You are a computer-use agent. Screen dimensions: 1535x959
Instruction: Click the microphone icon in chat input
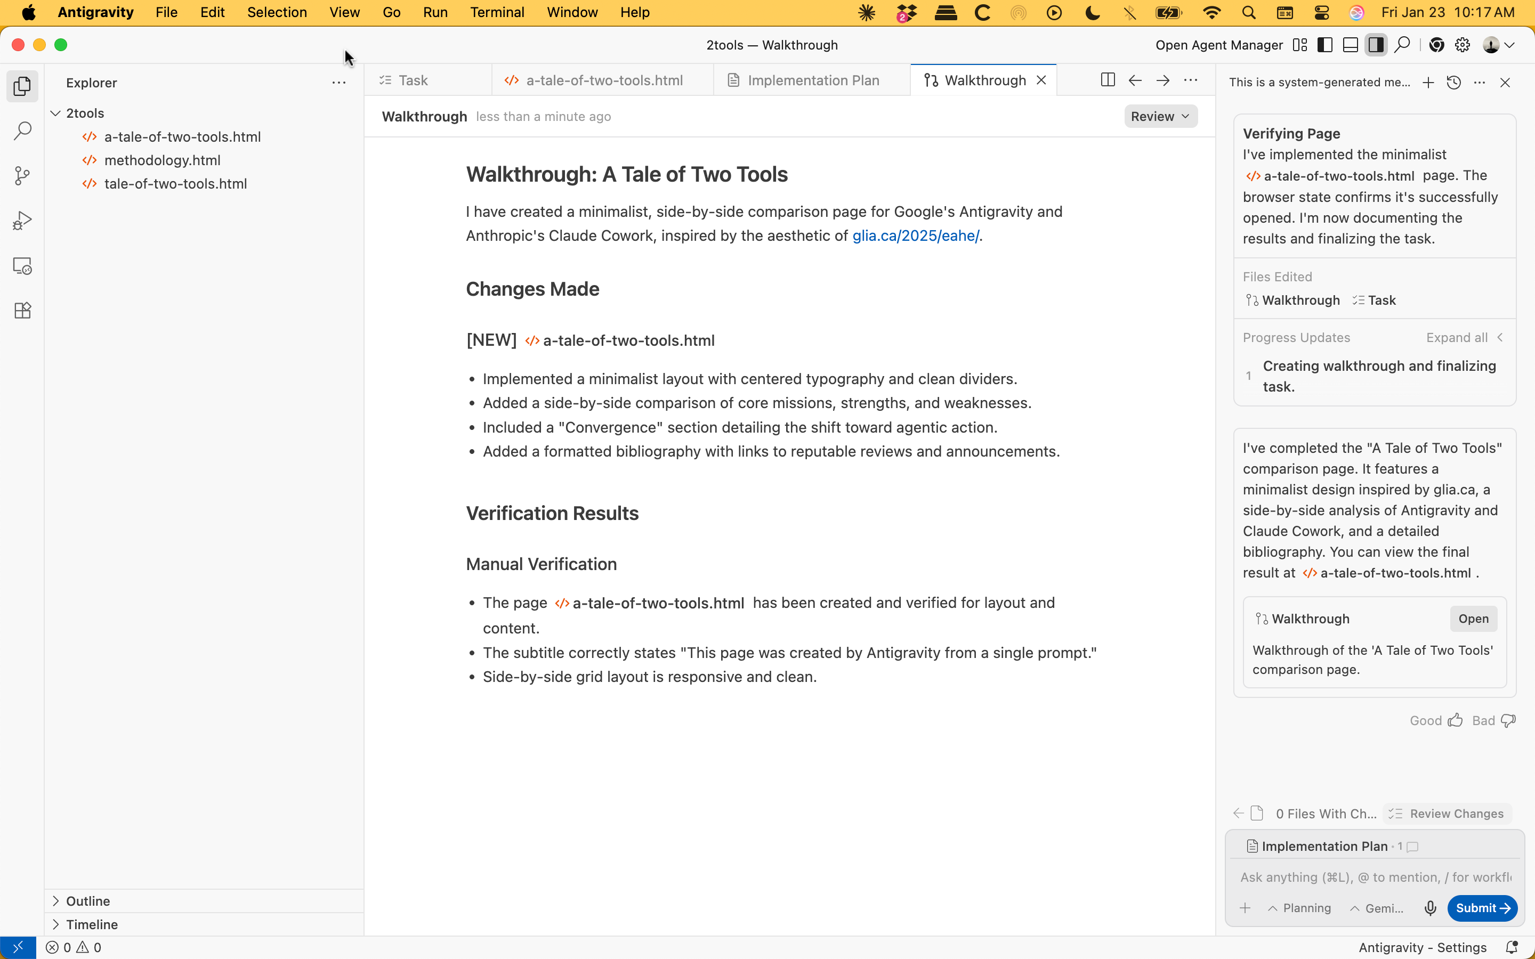(1429, 908)
